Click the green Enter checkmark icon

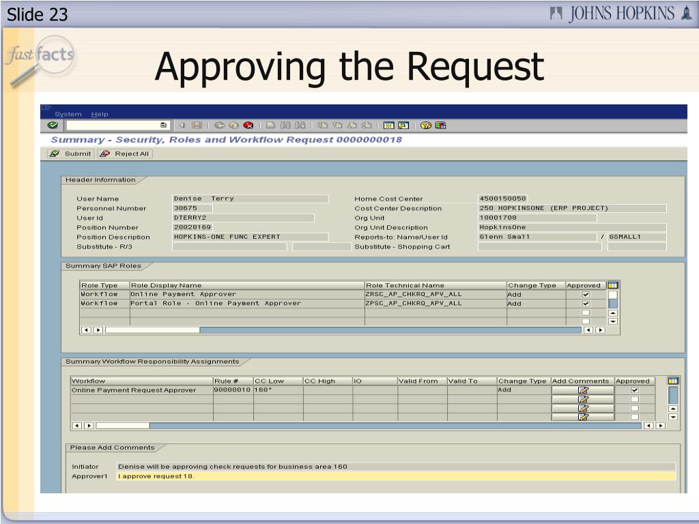(x=53, y=126)
